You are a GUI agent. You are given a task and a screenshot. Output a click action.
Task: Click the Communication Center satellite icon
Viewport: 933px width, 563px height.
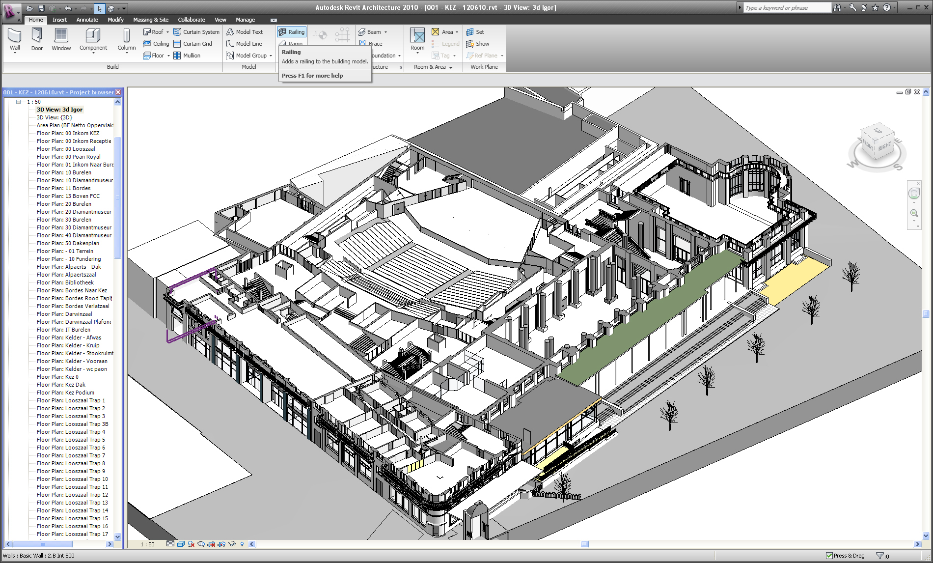point(864,7)
